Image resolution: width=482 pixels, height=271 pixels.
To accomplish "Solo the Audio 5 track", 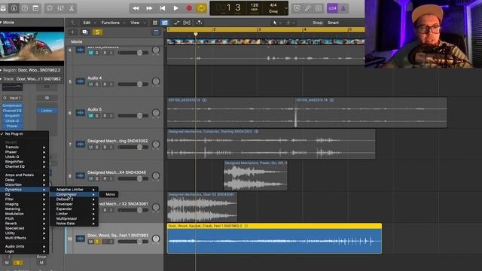I will 97,115.
